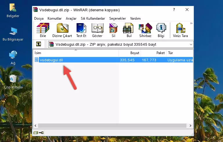The width and height of the screenshot is (223, 142).
Task: Click the 167,773 packed size value
Action: click(149, 60)
